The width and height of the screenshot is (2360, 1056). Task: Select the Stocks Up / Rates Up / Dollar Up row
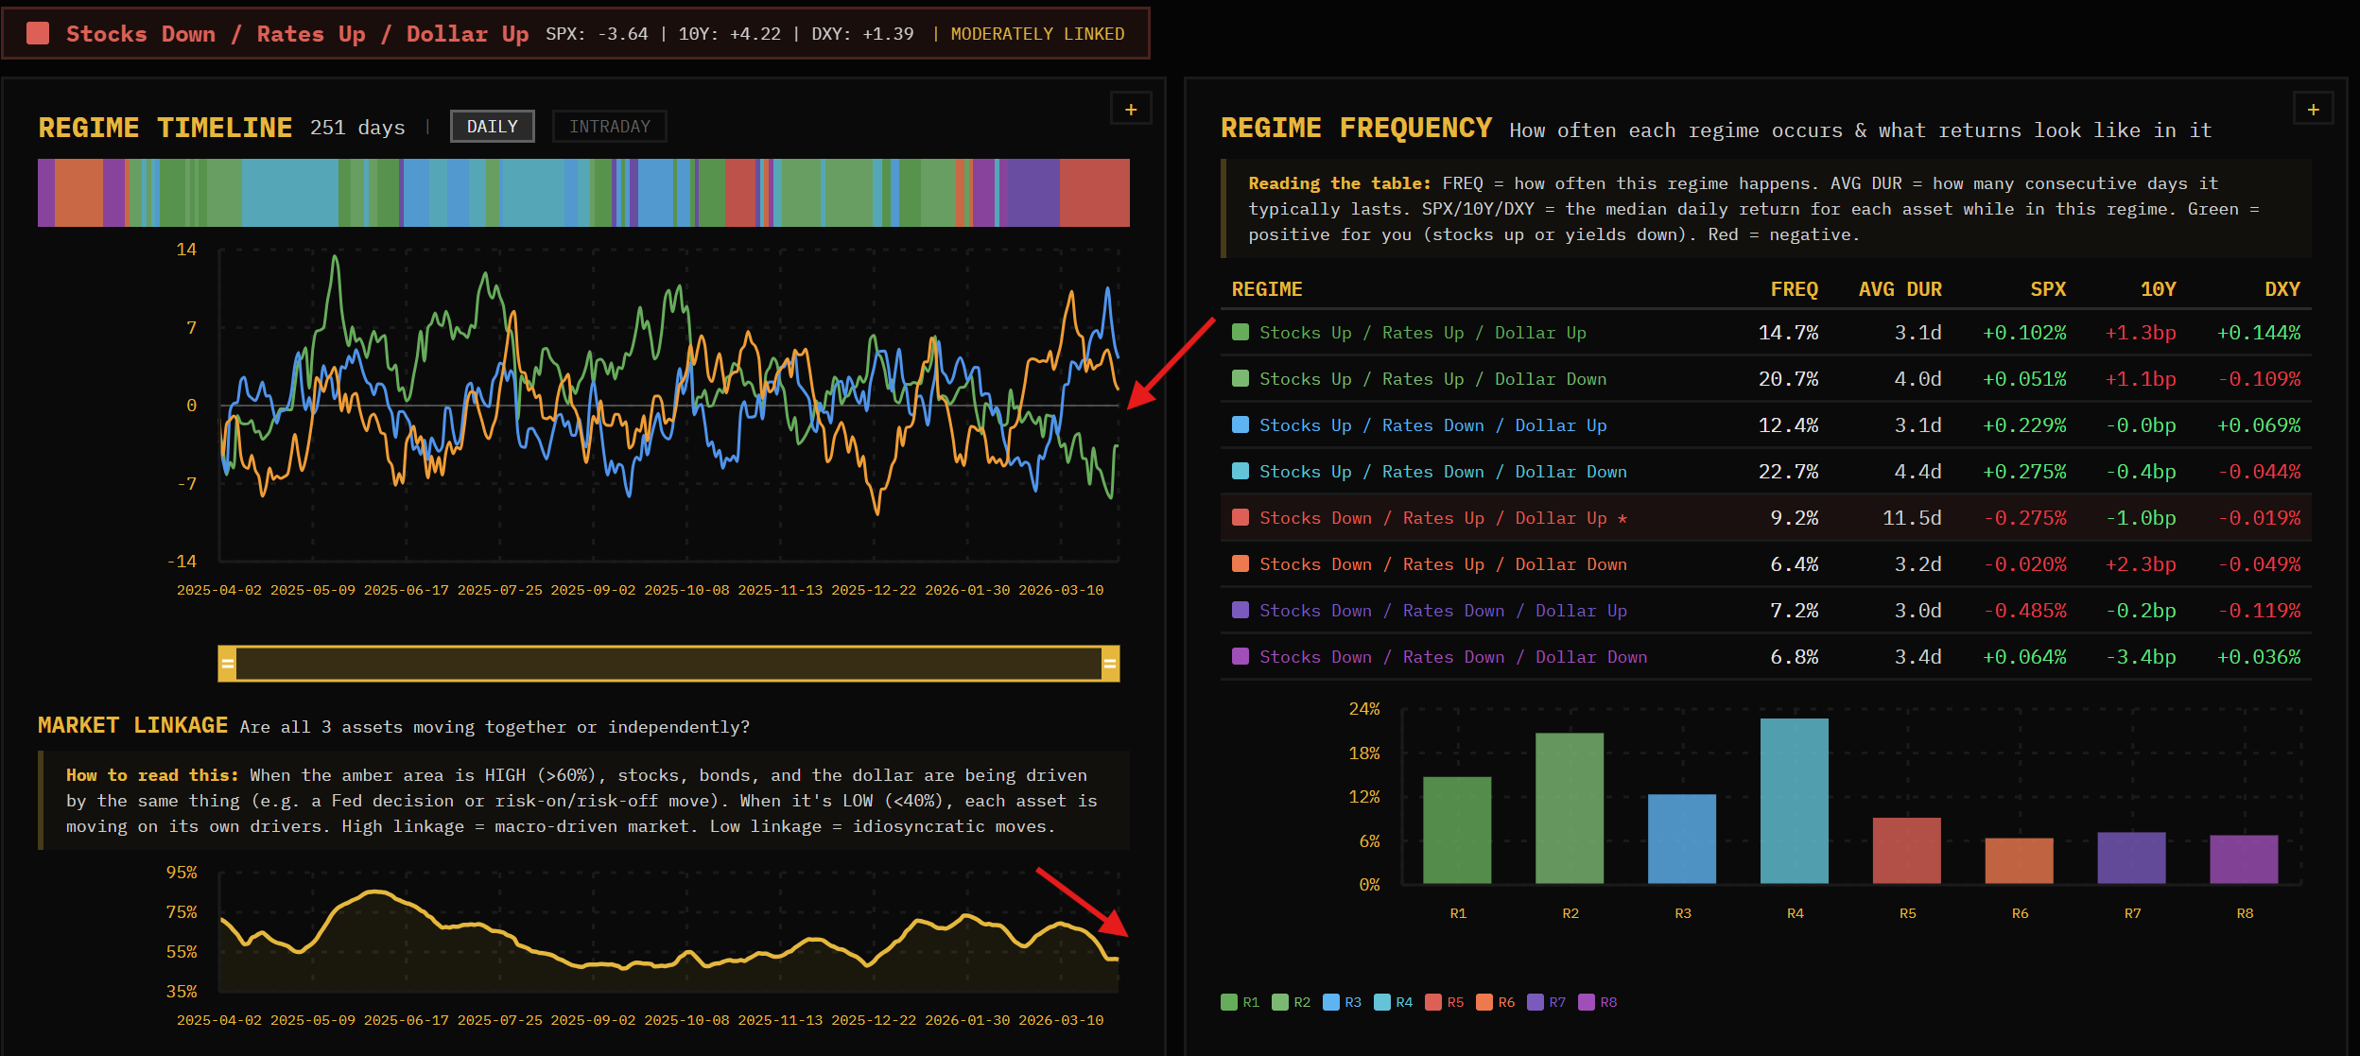[x=1766, y=333]
